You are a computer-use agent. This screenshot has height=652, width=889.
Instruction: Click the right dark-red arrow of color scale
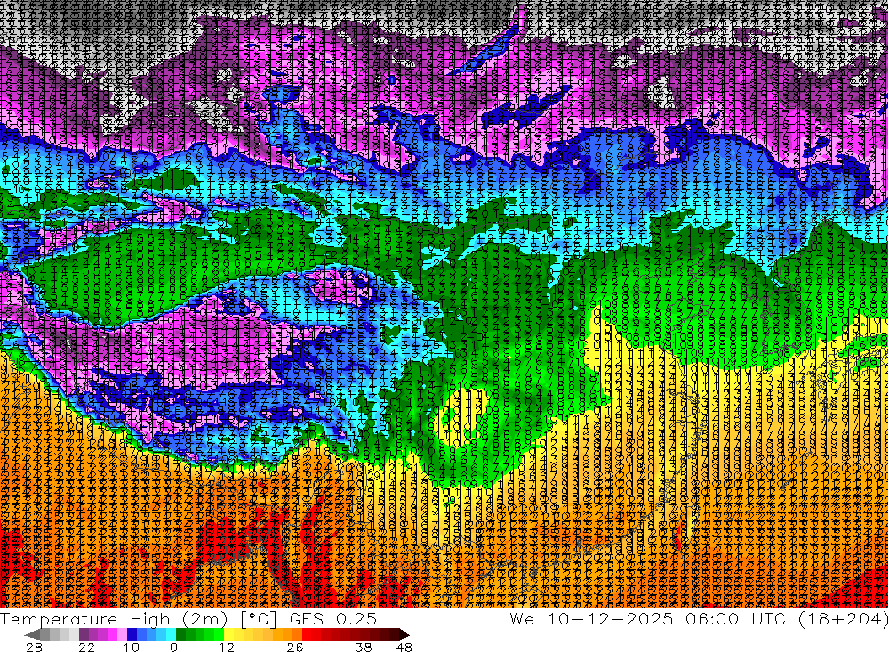(x=403, y=634)
